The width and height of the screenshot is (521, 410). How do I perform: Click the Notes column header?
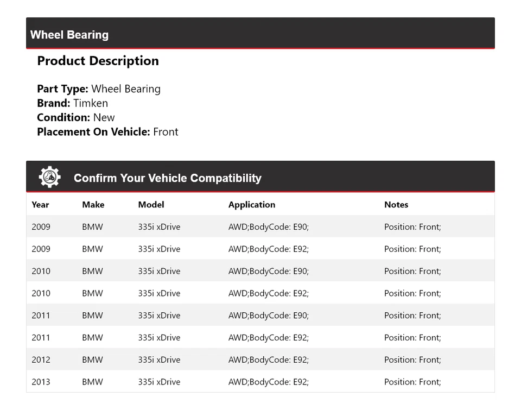point(396,205)
